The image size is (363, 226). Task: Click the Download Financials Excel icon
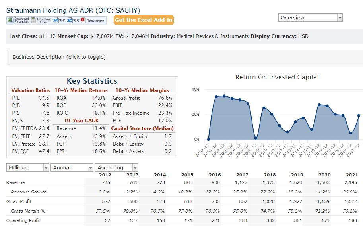pos(10,20)
